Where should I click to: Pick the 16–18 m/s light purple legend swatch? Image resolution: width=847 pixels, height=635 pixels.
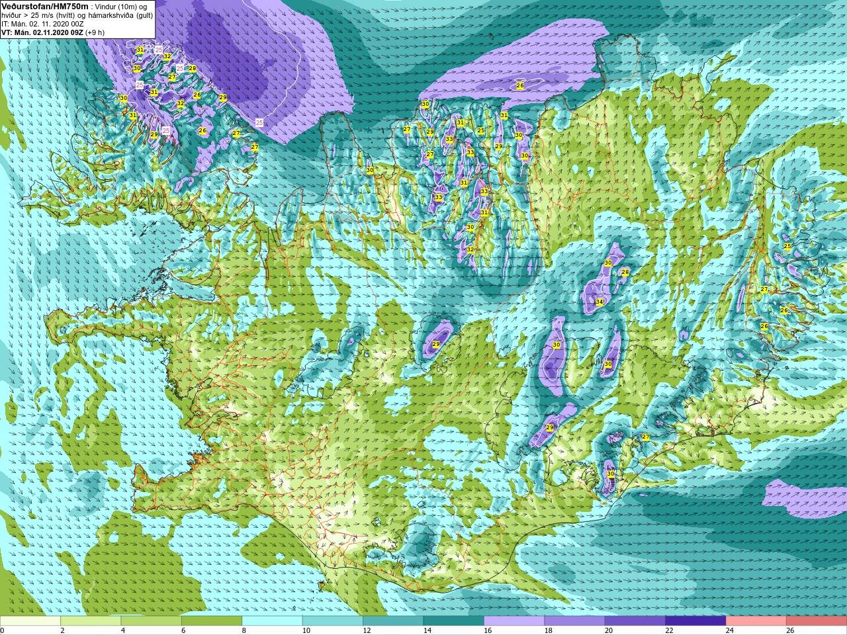[514, 621]
